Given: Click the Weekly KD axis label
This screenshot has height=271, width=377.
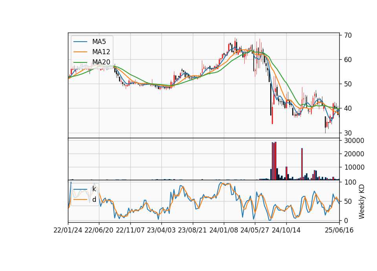Looking at the screenshot, I should 361,201.
